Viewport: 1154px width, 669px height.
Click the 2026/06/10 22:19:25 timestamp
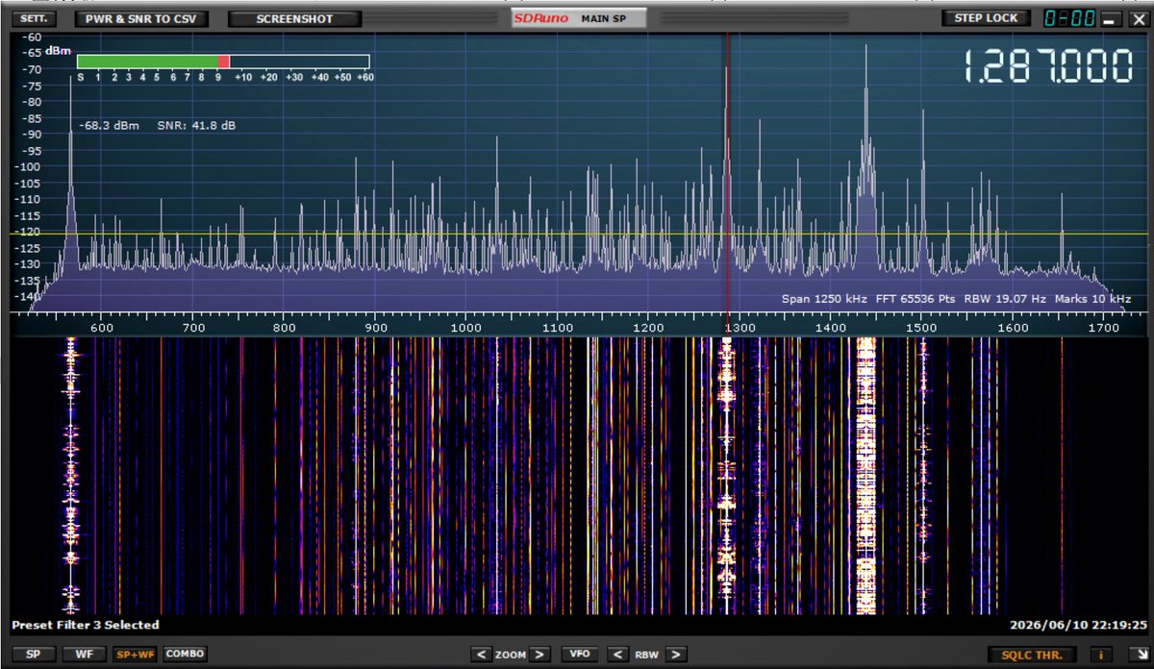point(1078,625)
